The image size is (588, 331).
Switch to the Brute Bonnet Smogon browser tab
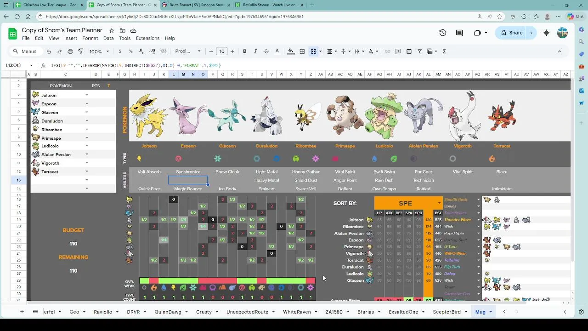point(195,5)
